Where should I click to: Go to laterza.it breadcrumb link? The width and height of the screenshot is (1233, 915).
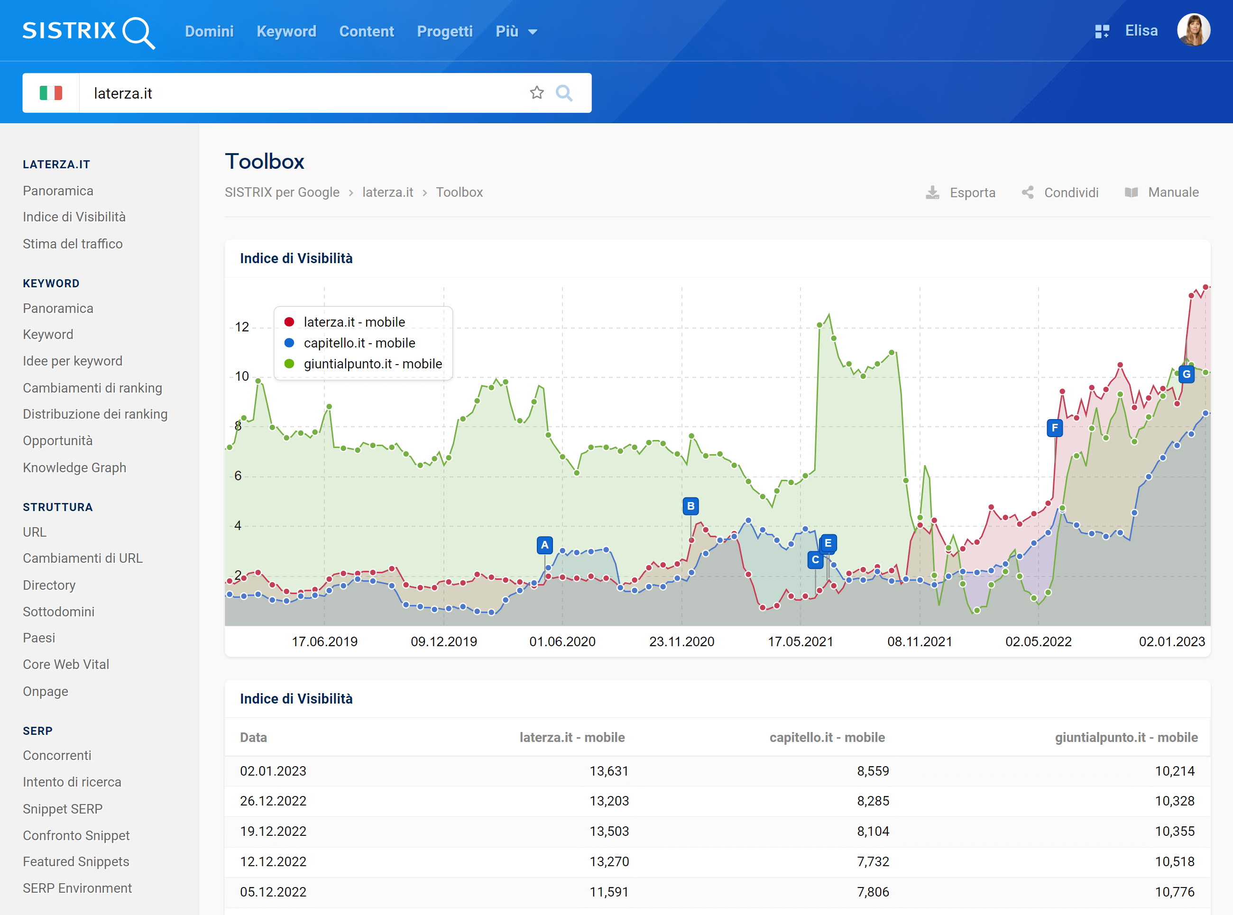click(x=388, y=192)
